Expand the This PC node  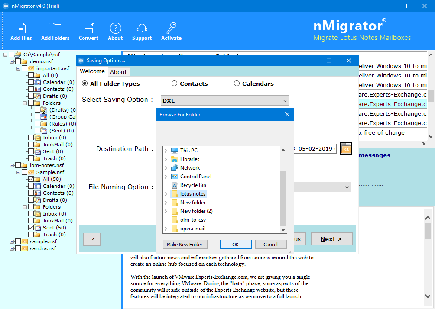(x=166, y=151)
